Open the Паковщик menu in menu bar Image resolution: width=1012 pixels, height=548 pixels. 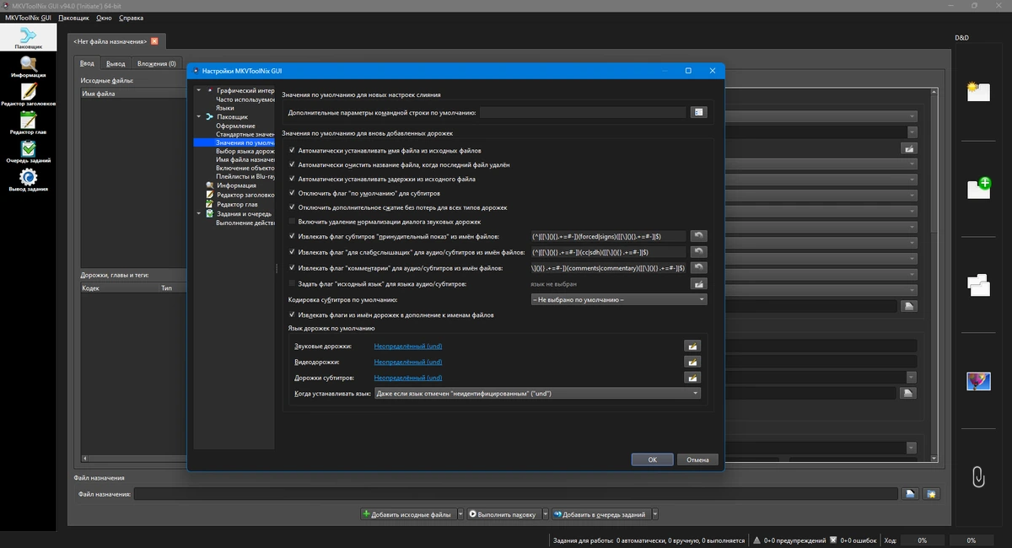[73, 18]
